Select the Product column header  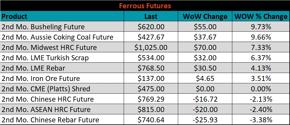[62, 16]
